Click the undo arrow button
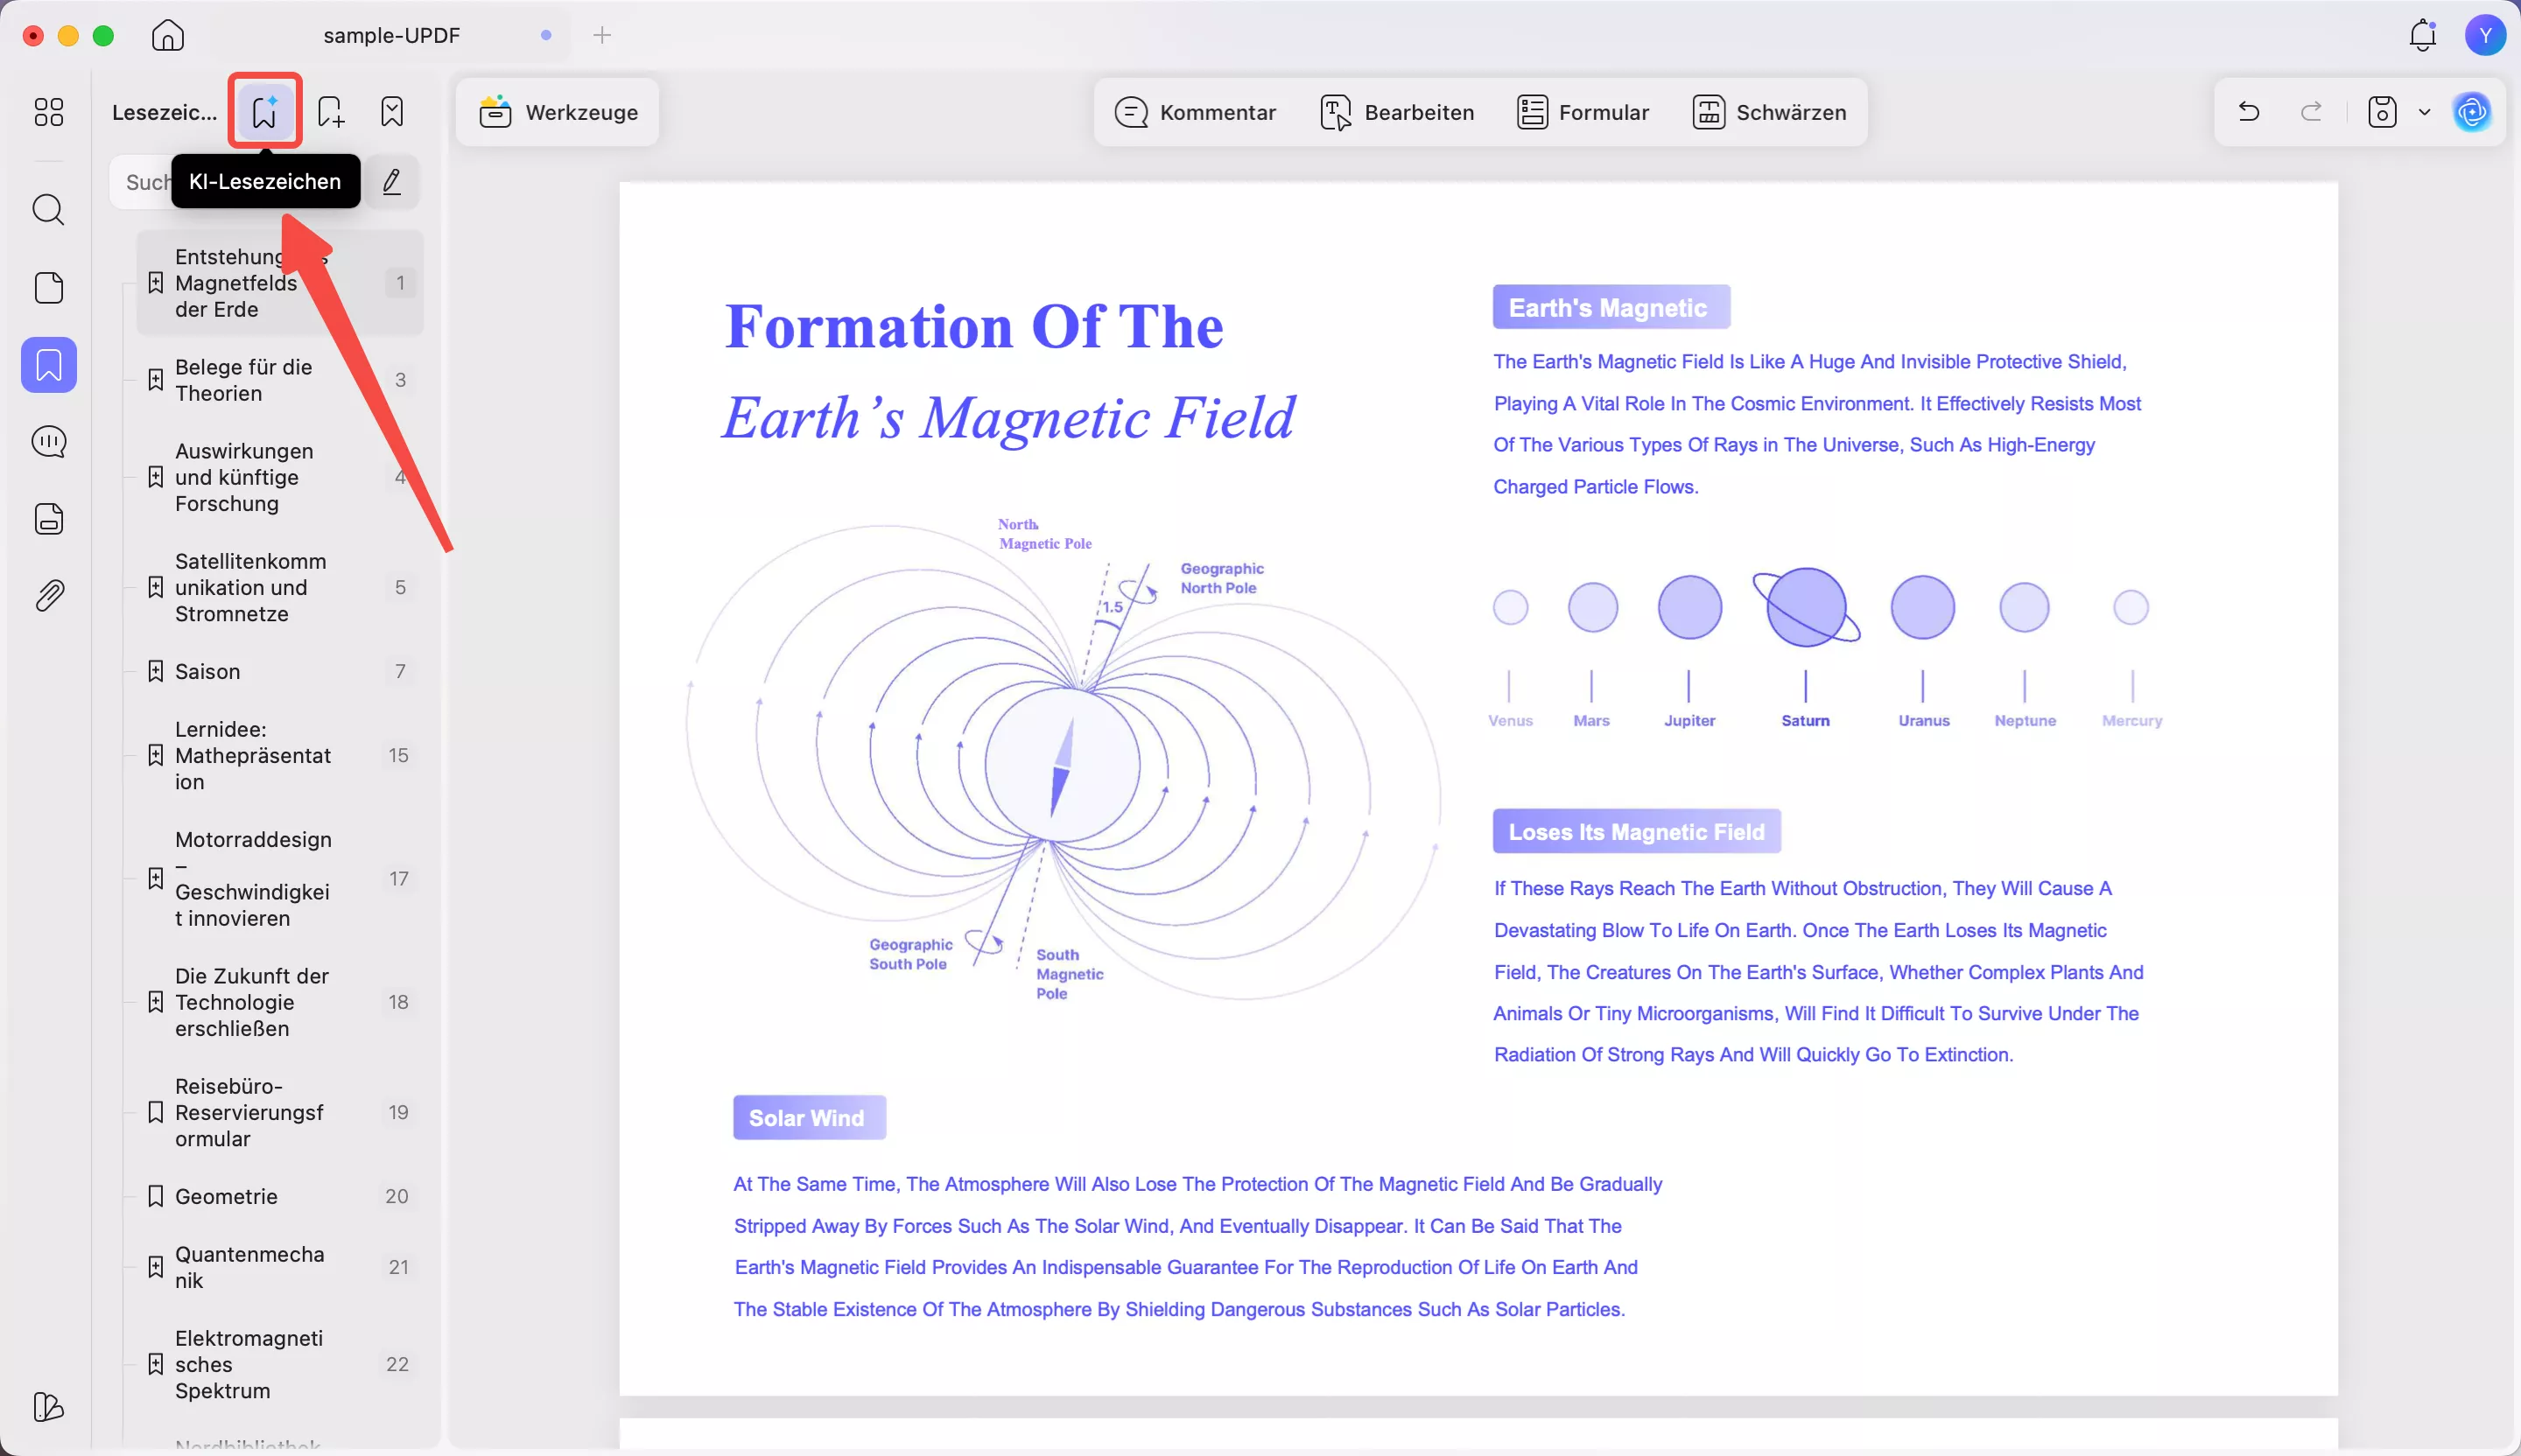The image size is (2521, 1456). coord(2249,111)
